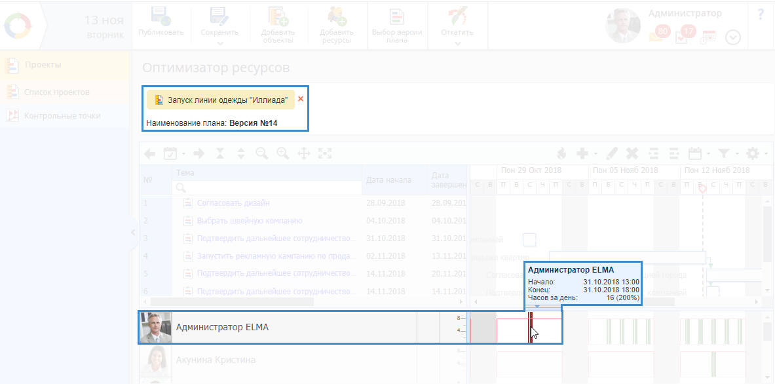The image size is (775, 384).
Task: Click the delete X icon in Gantt toolbar
Action: pos(632,153)
